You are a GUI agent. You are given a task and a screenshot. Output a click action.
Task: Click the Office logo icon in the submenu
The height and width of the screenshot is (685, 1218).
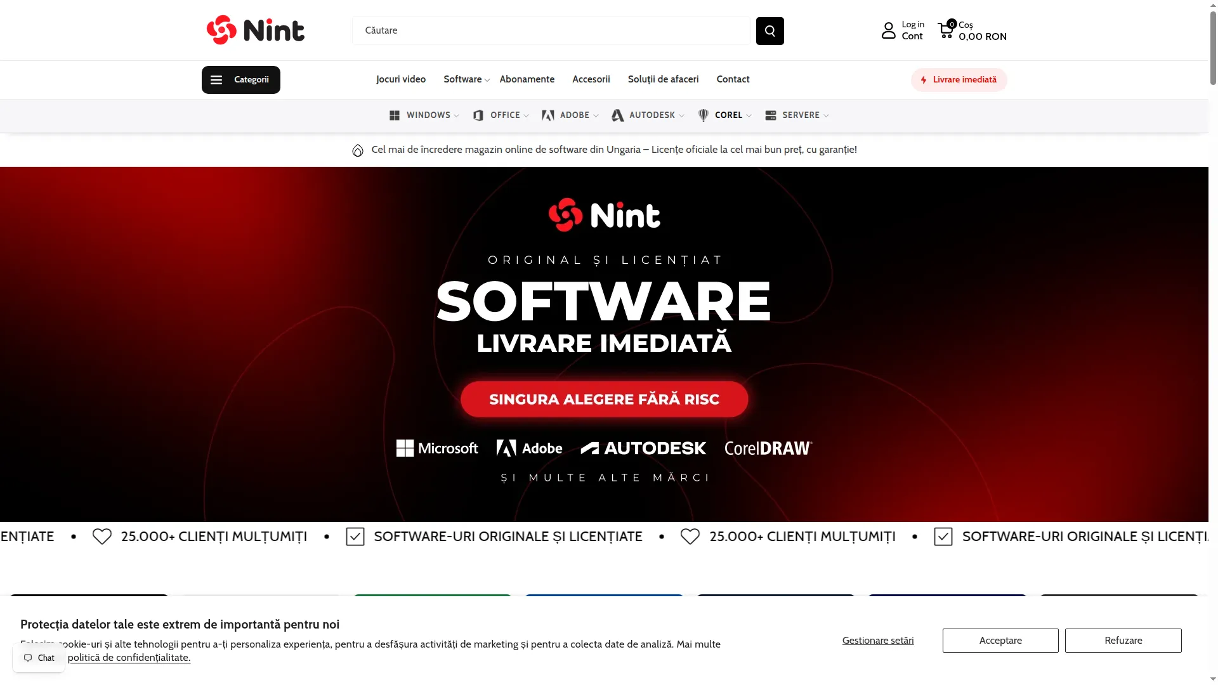point(478,115)
